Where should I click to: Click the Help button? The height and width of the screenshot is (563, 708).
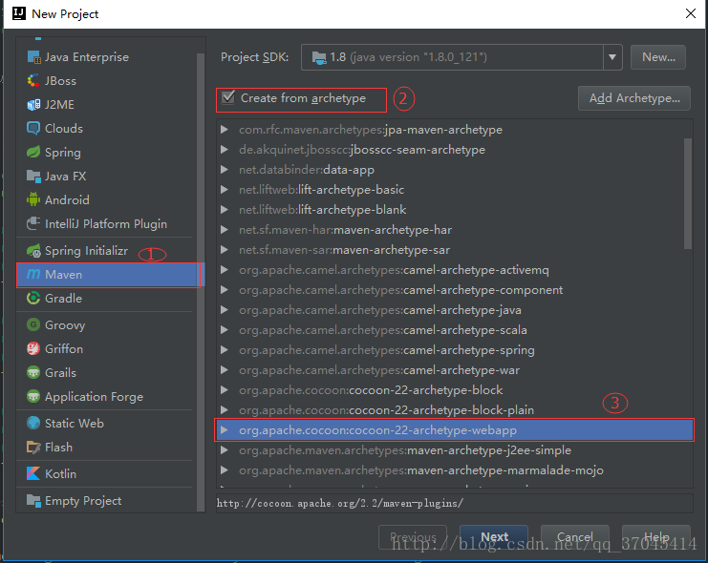[x=656, y=536]
